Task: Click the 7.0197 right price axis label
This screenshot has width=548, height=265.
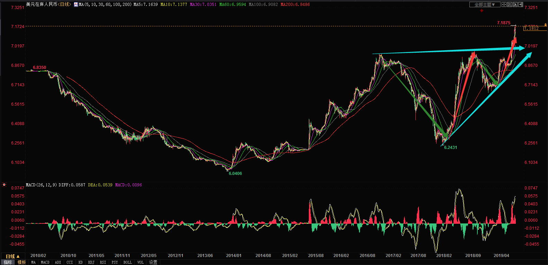Action: pyautogui.click(x=531, y=46)
